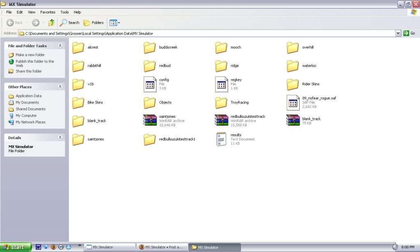Go up one folder level
420x252 pixels.
tap(51, 23)
